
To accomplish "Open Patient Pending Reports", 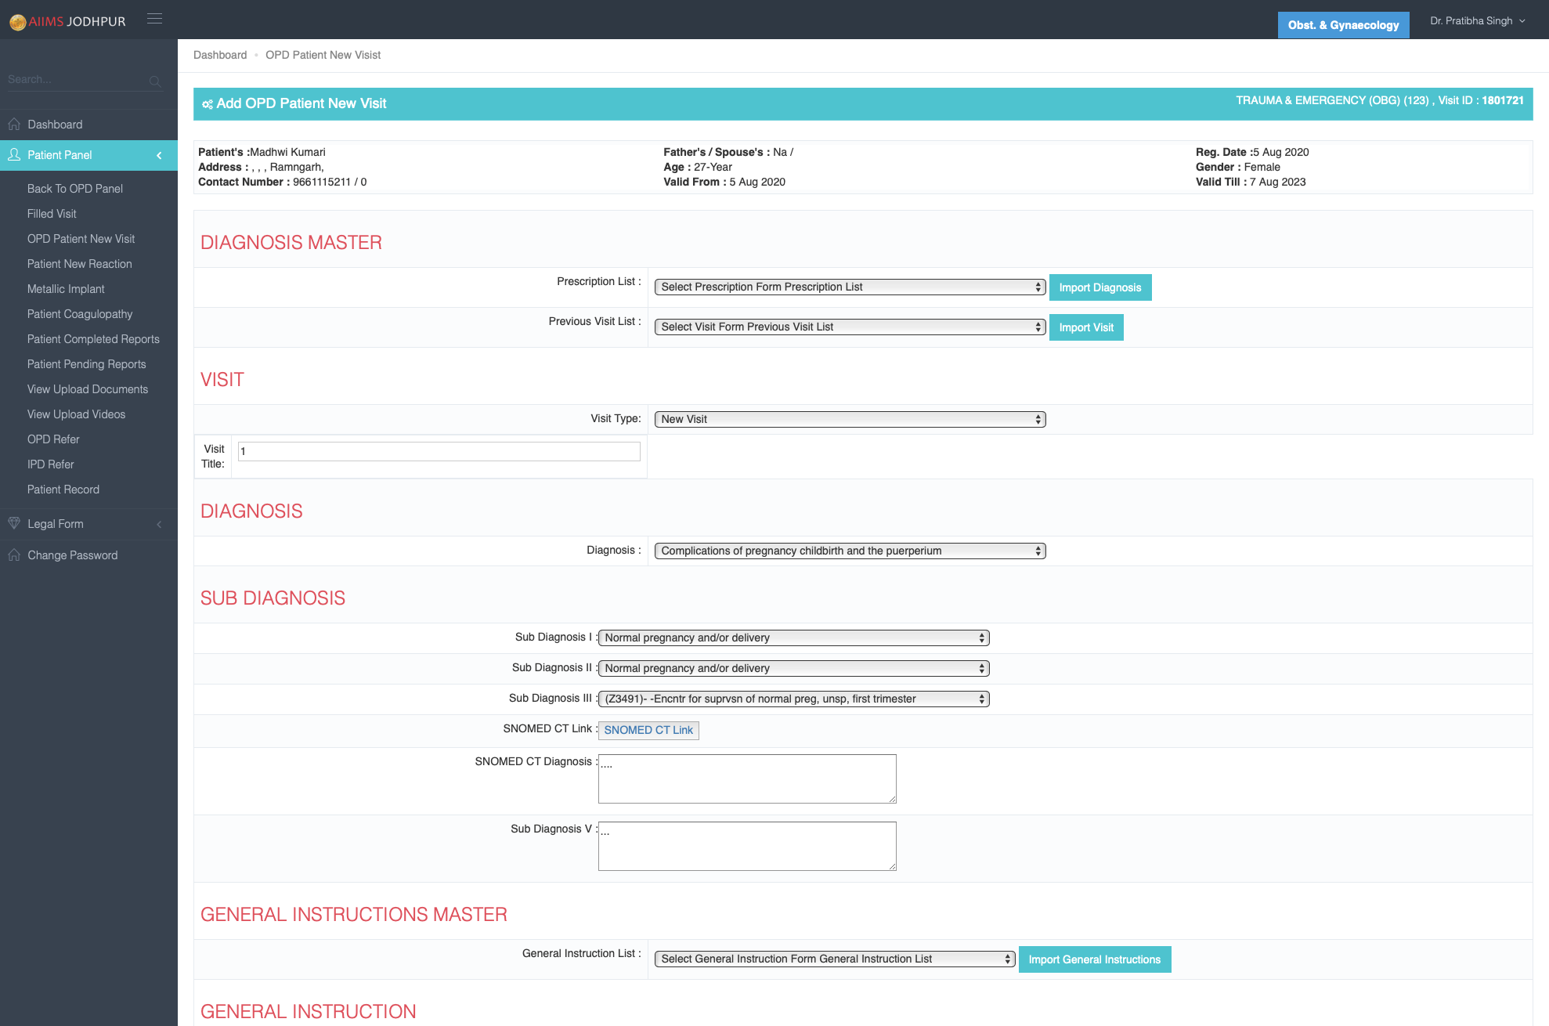I will click(86, 364).
